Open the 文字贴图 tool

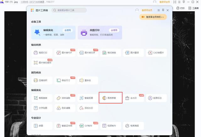tap(42, 108)
